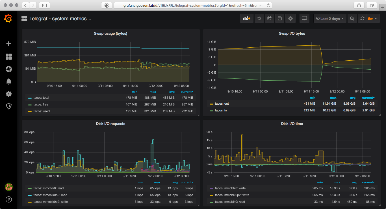The width and height of the screenshot is (386, 209).
Task: Sort Swap usage legend by avg
Action: coord(172,92)
